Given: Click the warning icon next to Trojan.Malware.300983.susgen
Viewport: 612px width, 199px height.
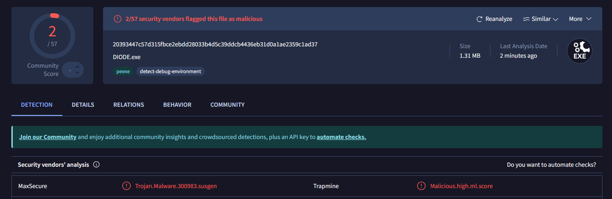Looking at the screenshot, I should point(126,186).
